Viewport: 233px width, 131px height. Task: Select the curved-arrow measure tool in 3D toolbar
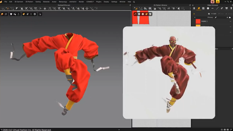click(x=92, y=8)
